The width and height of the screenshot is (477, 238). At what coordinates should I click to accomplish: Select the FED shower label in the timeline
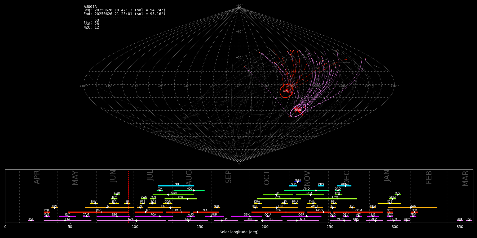click(414, 210)
